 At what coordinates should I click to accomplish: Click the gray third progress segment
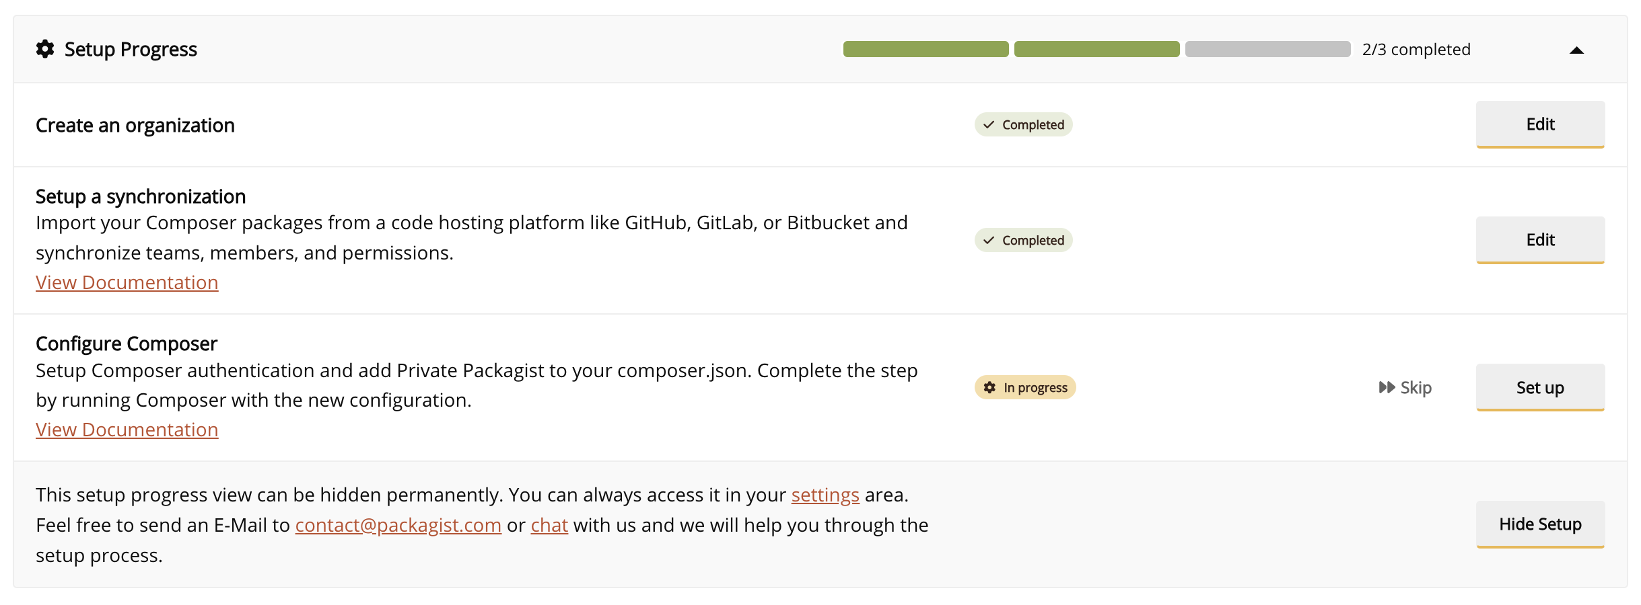point(1267,49)
